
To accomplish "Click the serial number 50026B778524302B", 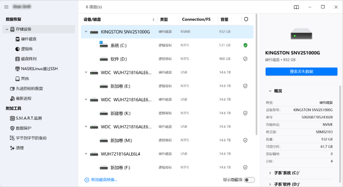I will (x=317, y=117).
